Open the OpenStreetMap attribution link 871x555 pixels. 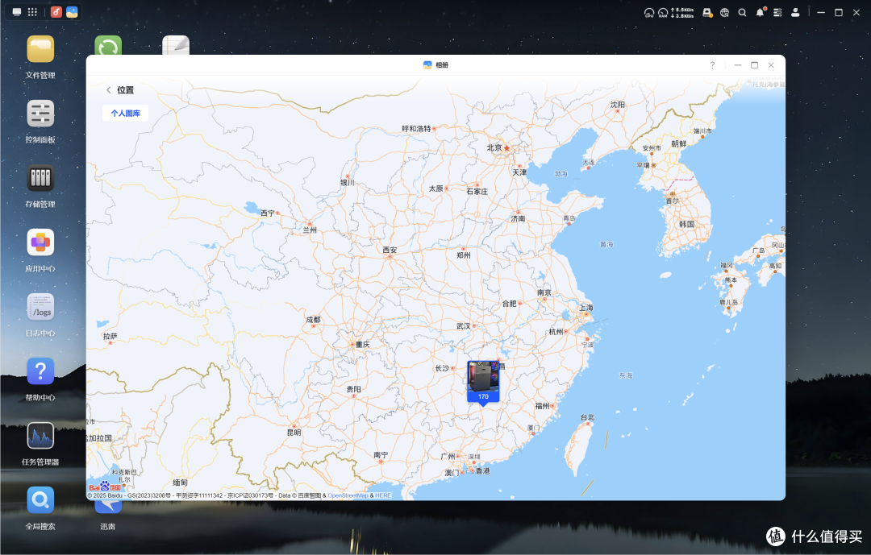[x=348, y=495]
